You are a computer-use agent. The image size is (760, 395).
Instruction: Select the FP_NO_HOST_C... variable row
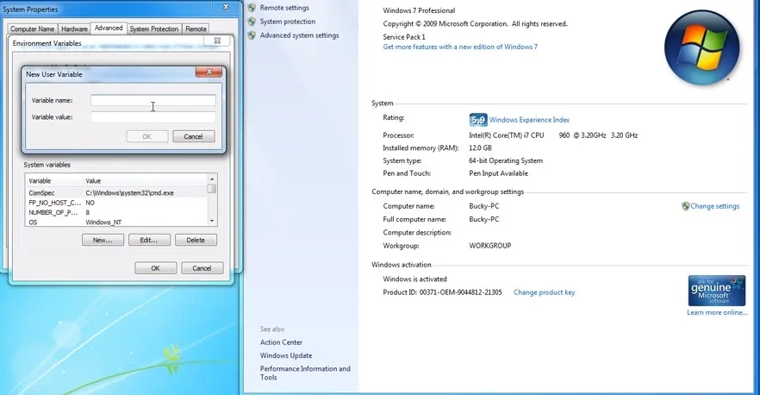point(116,203)
